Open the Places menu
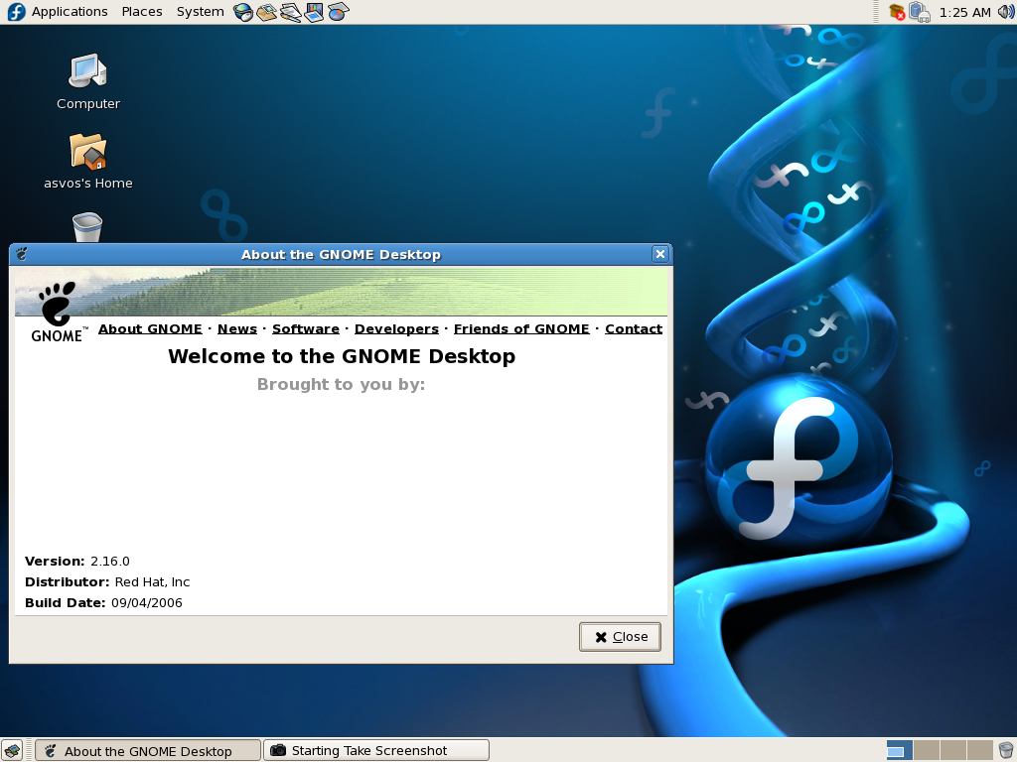The image size is (1017, 762). 142,12
